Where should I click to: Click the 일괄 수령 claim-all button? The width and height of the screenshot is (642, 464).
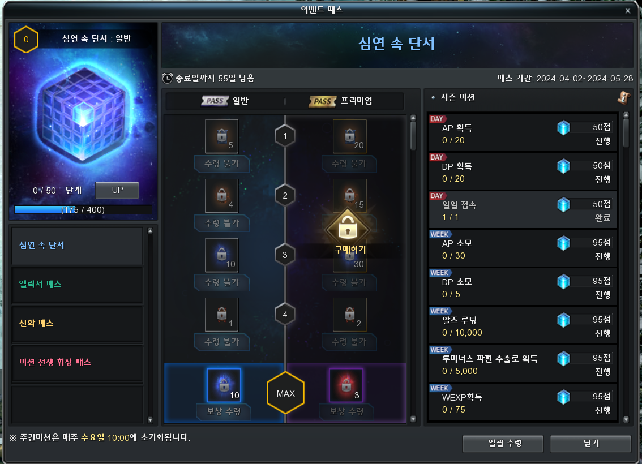point(503,444)
